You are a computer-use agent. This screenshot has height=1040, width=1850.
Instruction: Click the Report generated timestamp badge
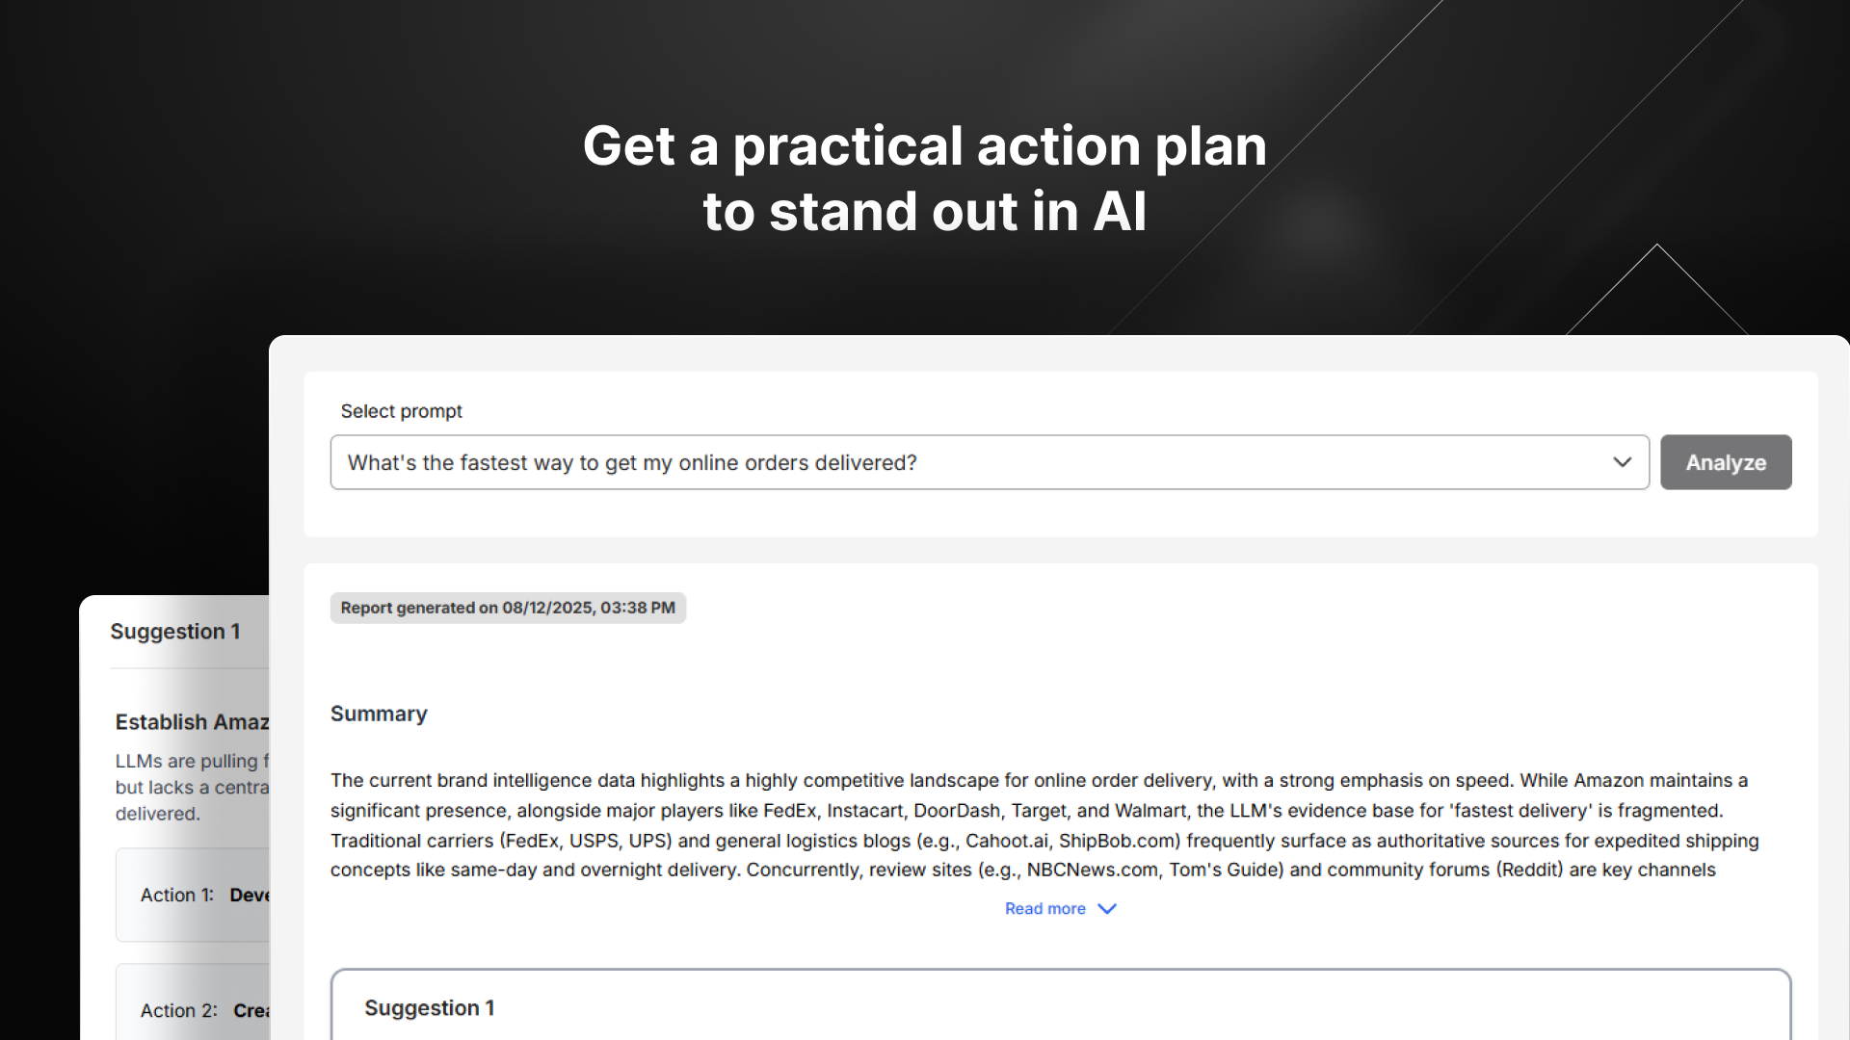[508, 608]
